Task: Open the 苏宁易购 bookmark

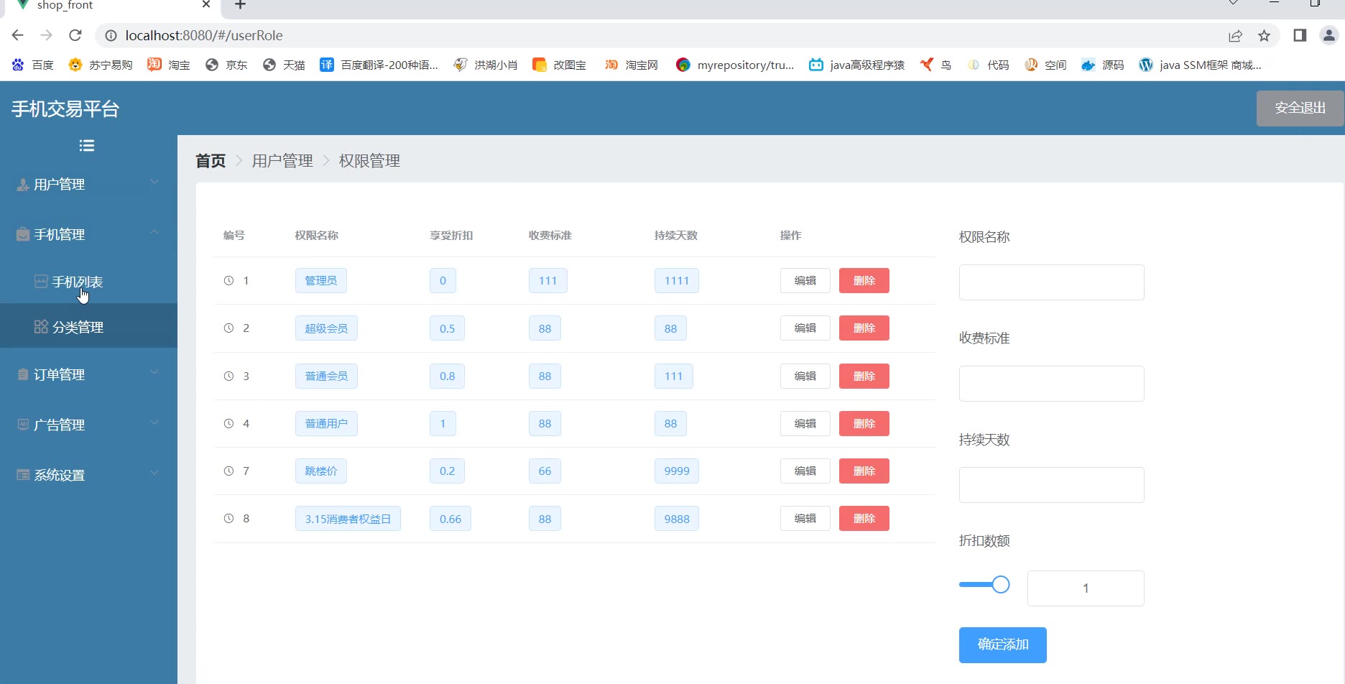Action: click(101, 65)
